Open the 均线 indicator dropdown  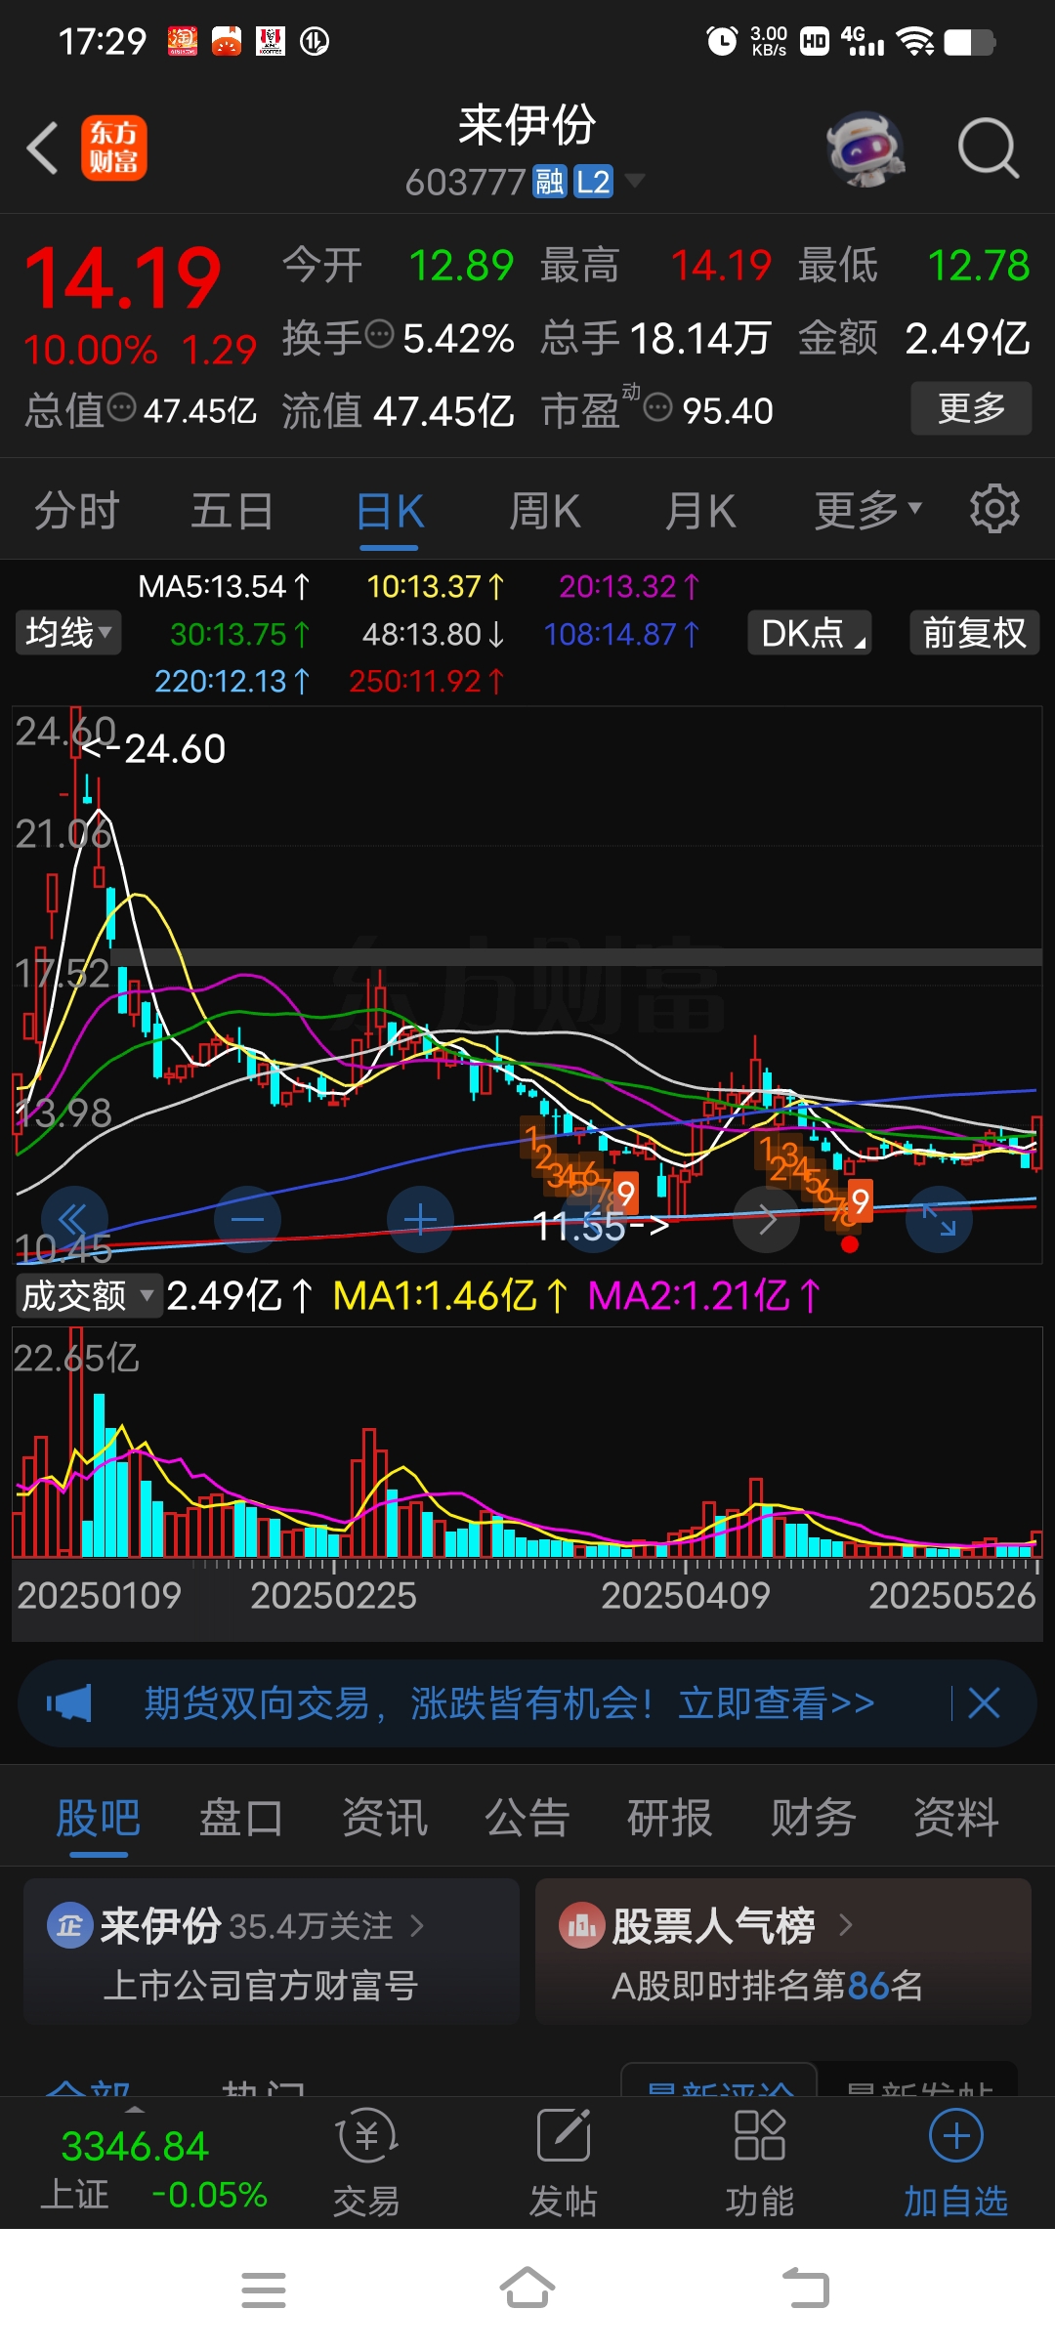67,633
